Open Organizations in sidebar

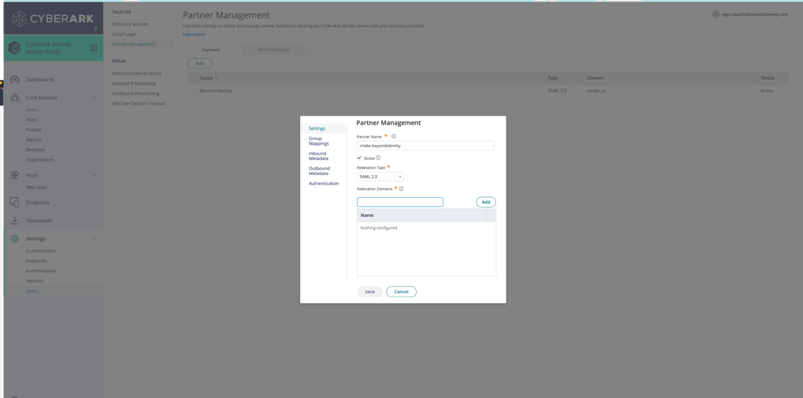(40, 160)
